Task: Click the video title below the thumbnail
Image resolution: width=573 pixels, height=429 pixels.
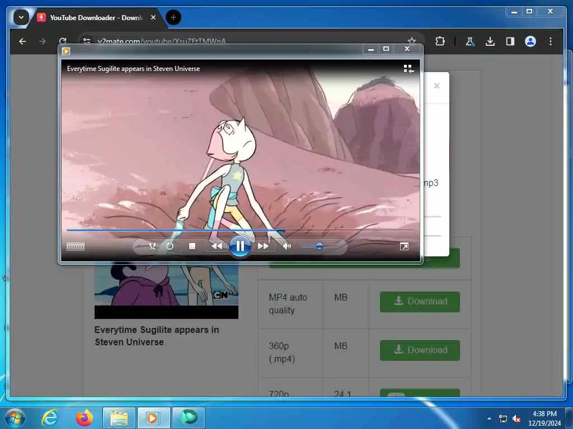Action: [157, 336]
